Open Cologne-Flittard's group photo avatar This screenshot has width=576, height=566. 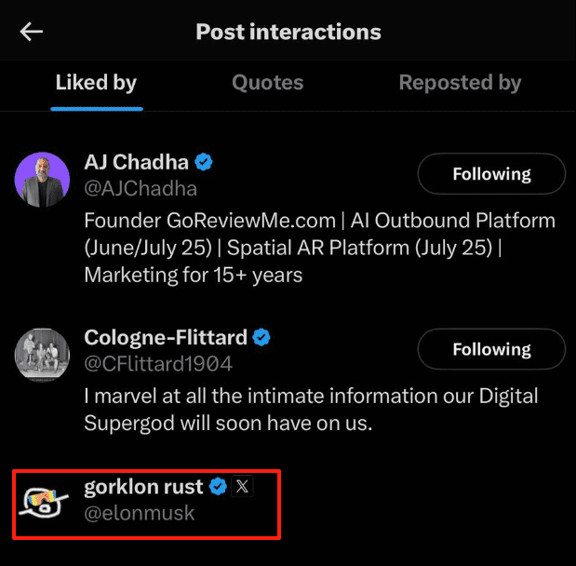pos(42,355)
